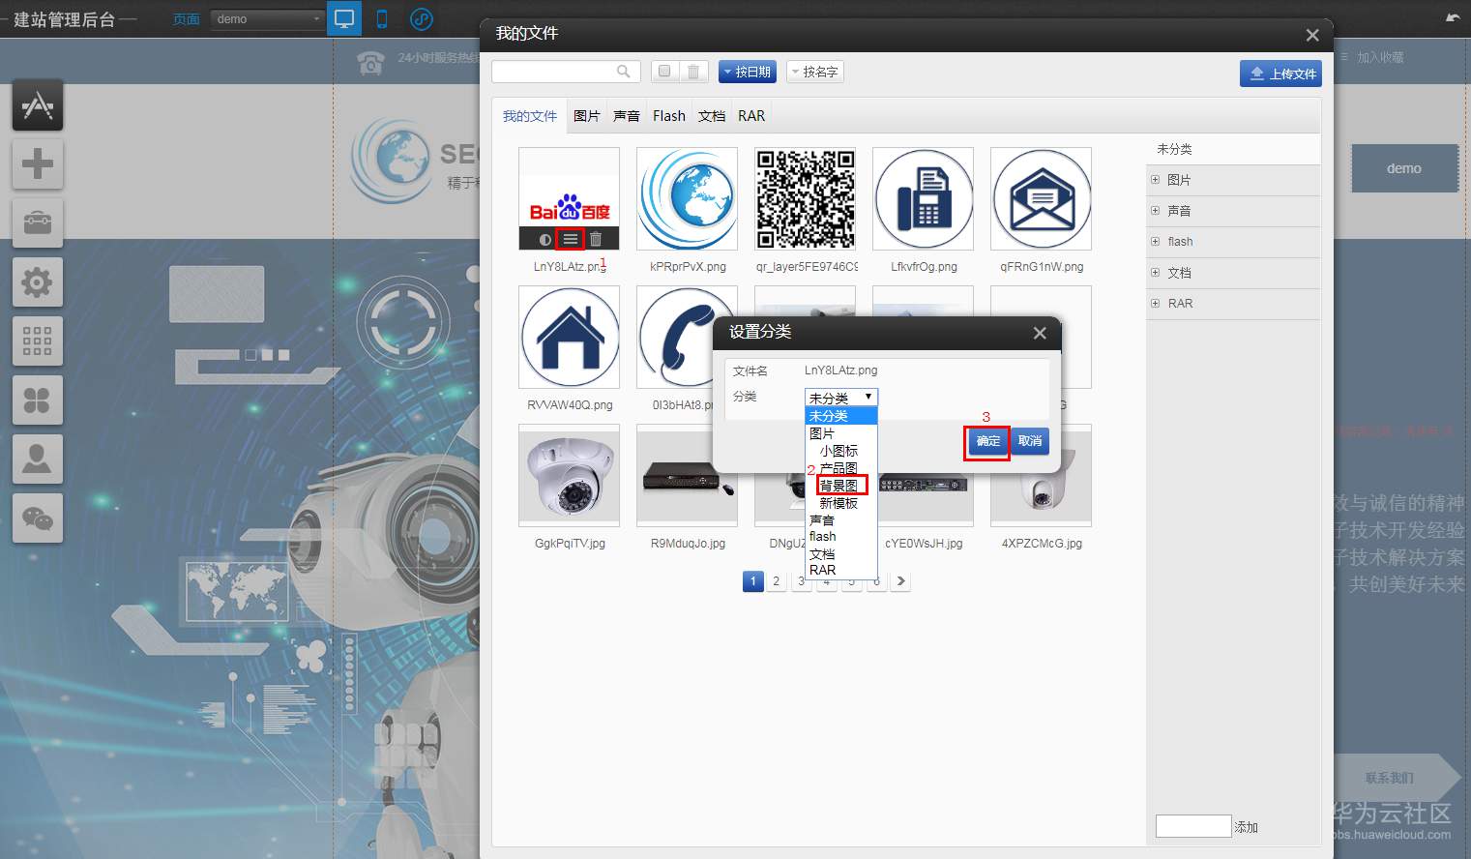
Task: Switch to desktop preview mode
Action: coord(343,18)
